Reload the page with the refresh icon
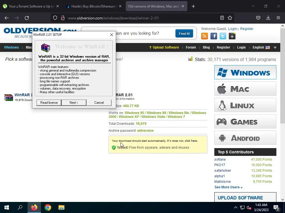Image resolution: width=285 pixels, height=213 pixels. click(x=27, y=18)
